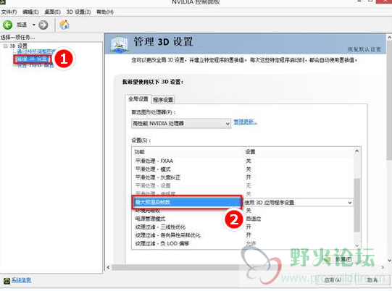Switch to the 全局设置 tab

pos(138,99)
